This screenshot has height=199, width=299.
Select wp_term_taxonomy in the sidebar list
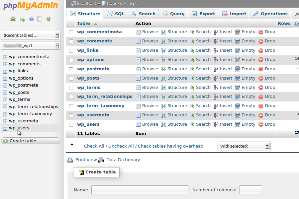(x=31, y=114)
